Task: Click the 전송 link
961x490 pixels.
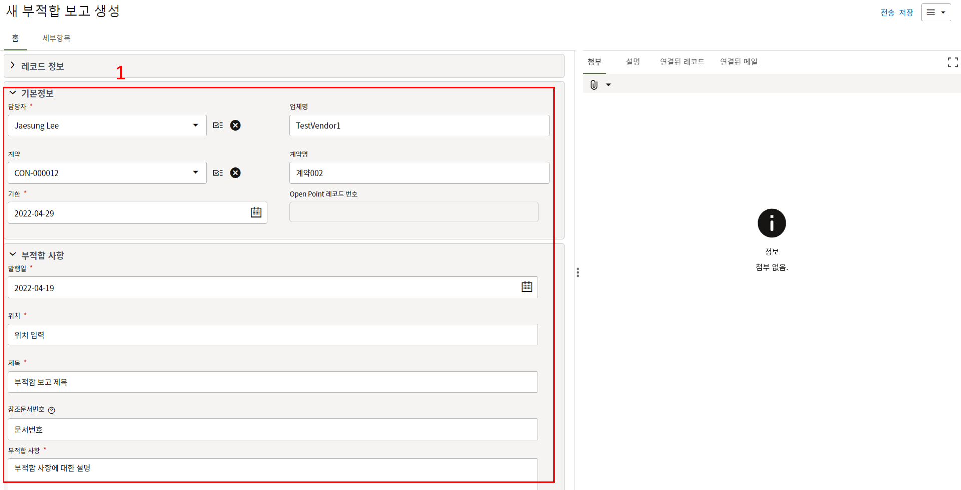Action: 887,13
